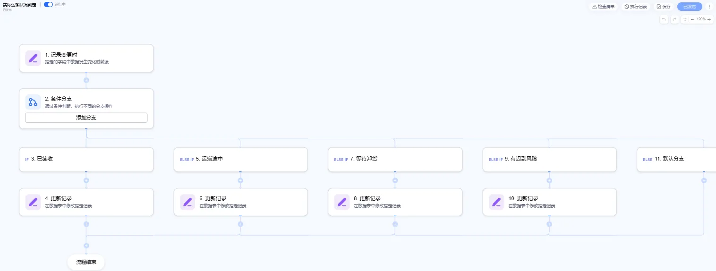Click 添加分支 to add a branch
The height and width of the screenshot is (271, 716).
(86, 118)
